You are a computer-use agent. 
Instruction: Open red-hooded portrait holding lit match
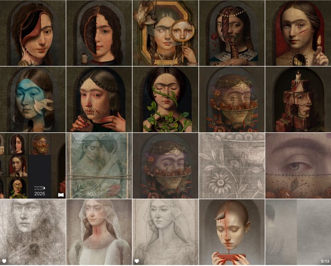tap(298, 33)
